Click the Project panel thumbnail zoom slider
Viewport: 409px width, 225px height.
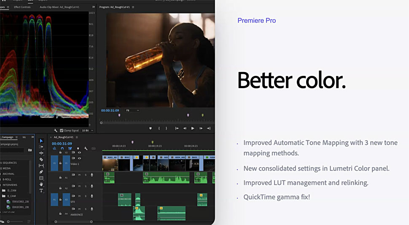tap(15, 222)
